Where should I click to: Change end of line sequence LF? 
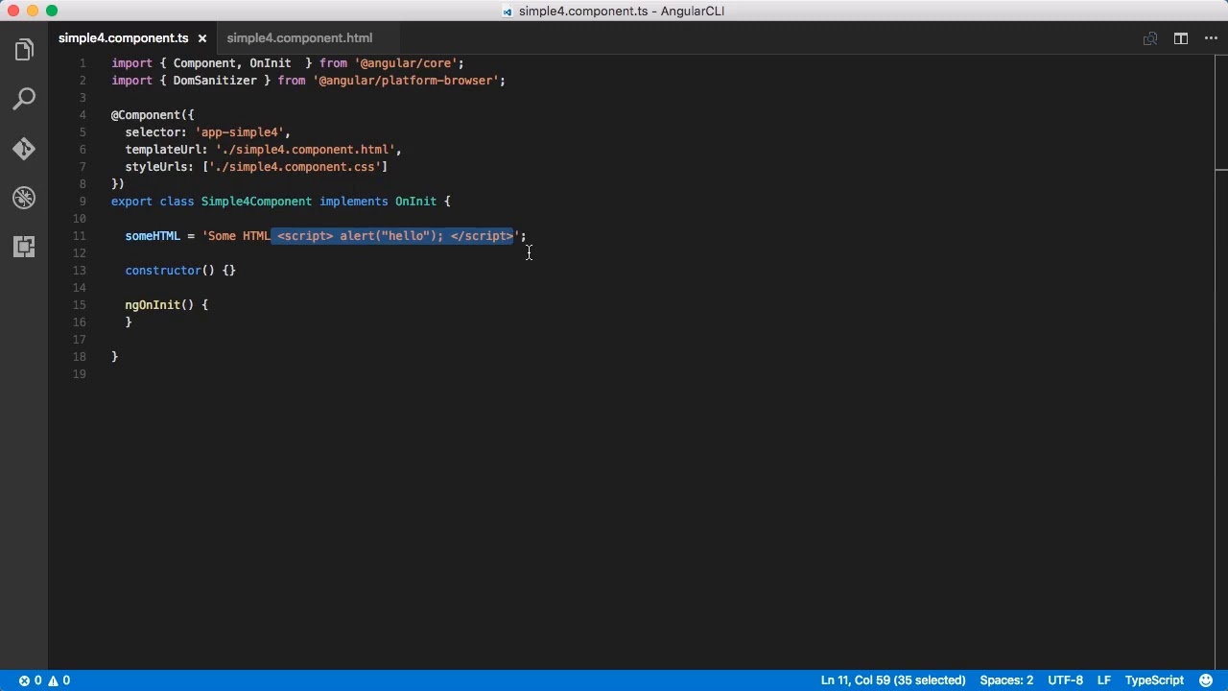(1104, 680)
